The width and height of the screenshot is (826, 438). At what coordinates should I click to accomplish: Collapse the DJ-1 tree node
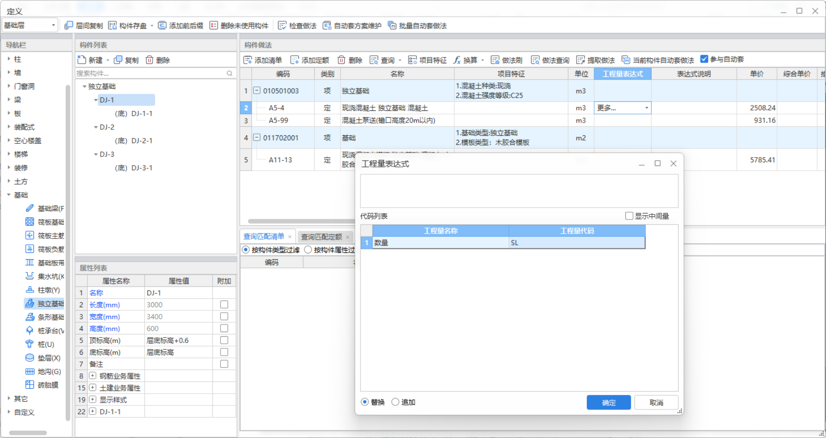[96, 100]
